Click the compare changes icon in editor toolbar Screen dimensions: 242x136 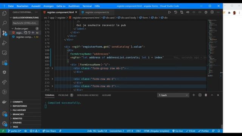coord(181,12)
